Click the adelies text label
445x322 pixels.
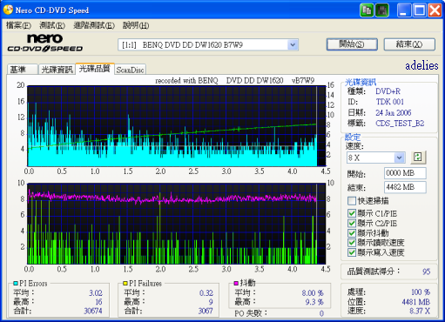(x=421, y=65)
